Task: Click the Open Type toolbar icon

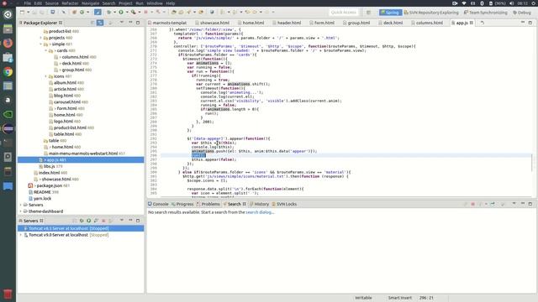Action: (174, 12)
